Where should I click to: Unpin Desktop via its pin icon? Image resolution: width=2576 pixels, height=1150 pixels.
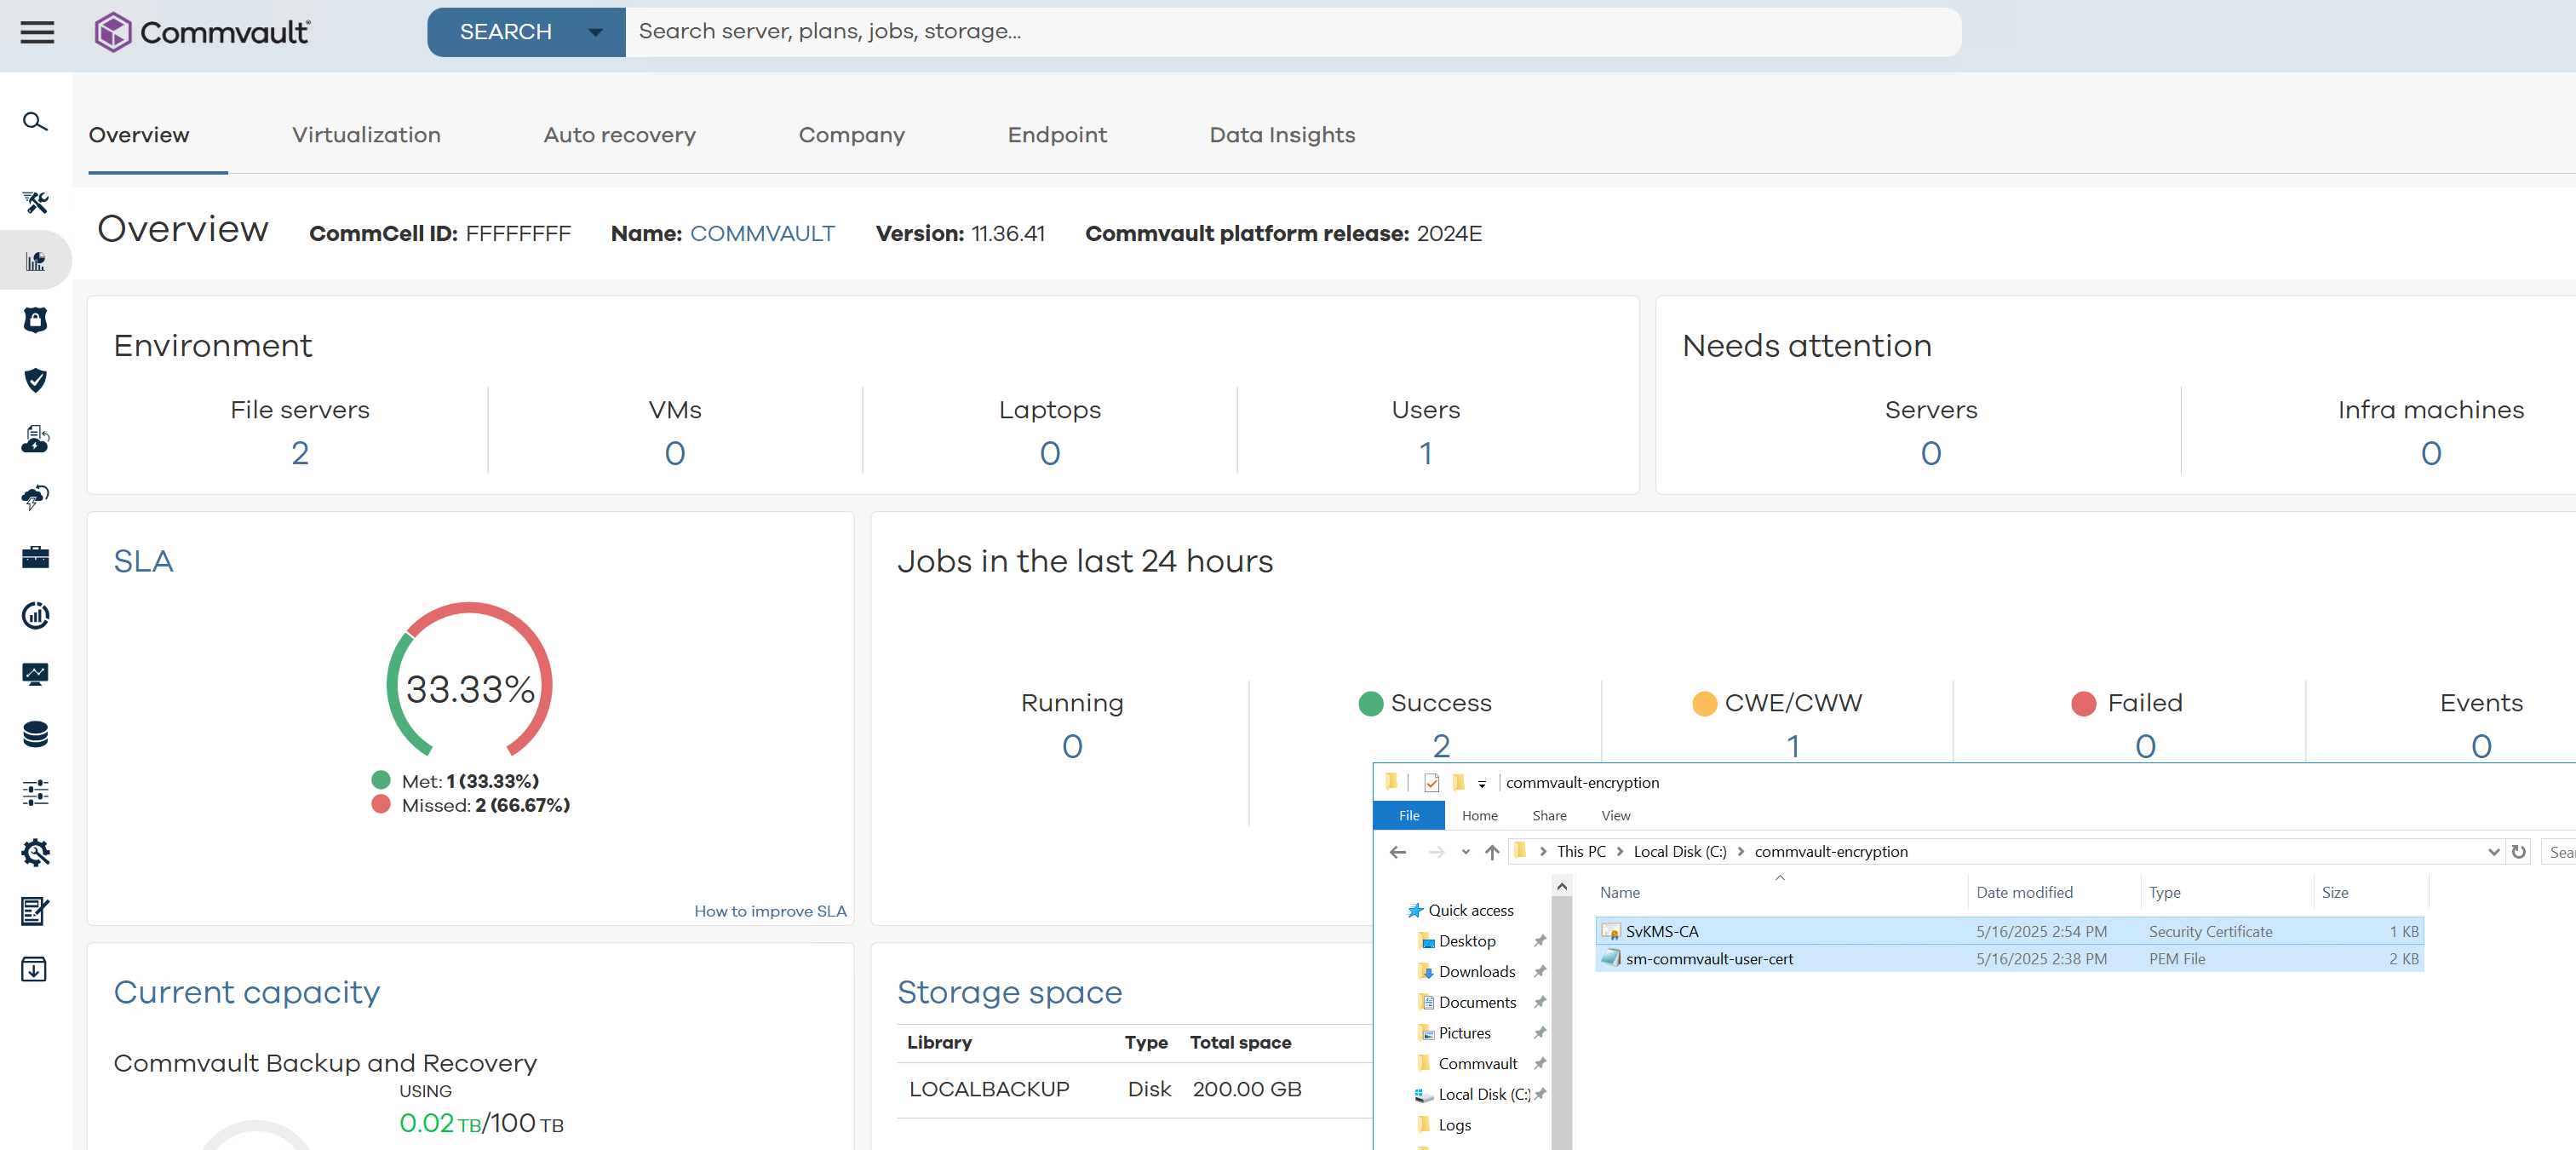(x=1540, y=941)
